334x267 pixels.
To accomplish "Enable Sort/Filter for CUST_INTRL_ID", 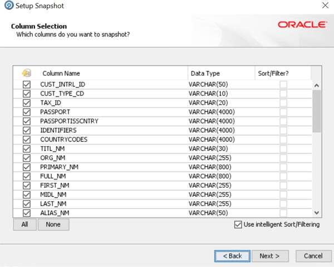I will 283,85.
